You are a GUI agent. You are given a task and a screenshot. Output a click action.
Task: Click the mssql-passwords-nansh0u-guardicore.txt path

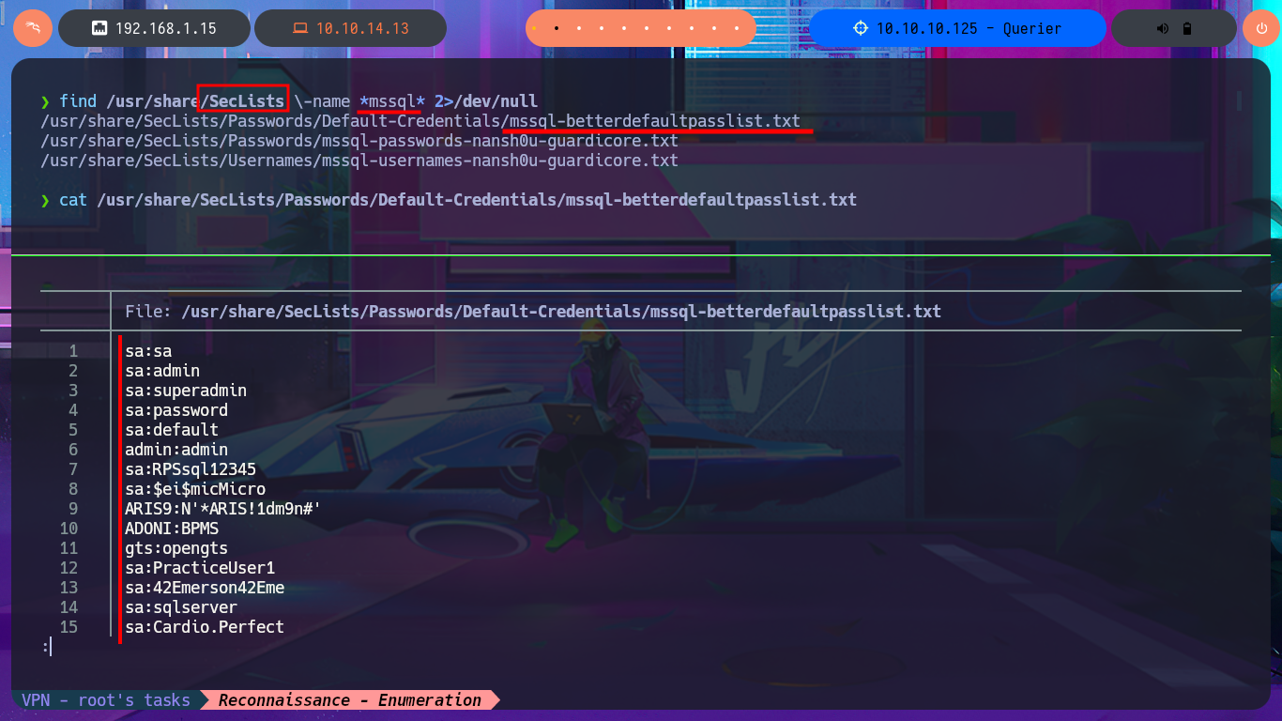359,141
